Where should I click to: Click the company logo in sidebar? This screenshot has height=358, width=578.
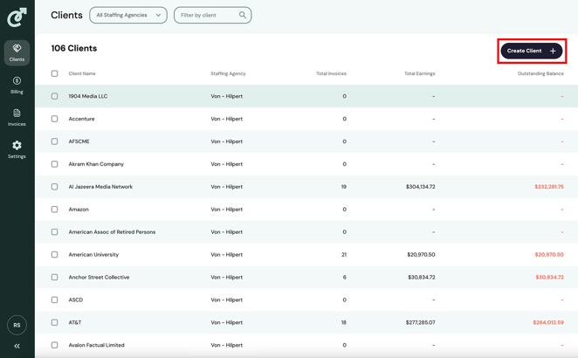17,17
